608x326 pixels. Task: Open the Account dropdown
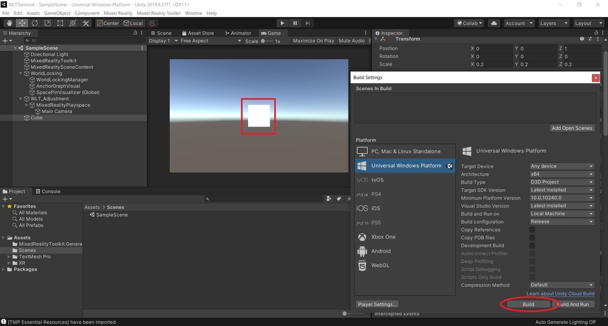(519, 23)
